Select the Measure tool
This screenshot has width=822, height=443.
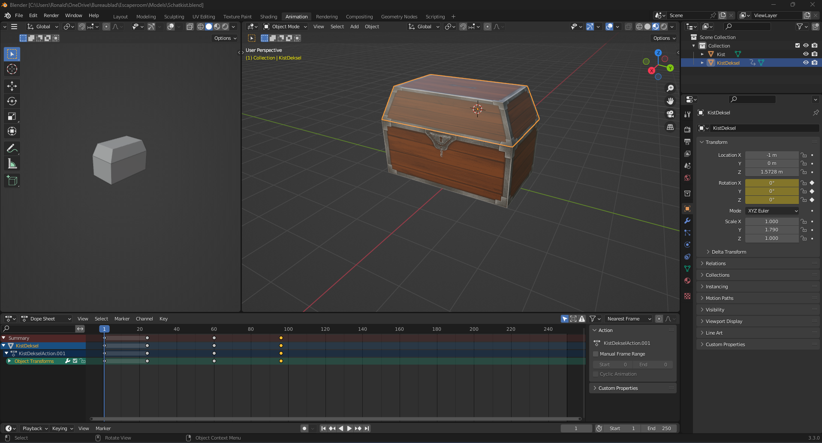coord(12,164)
